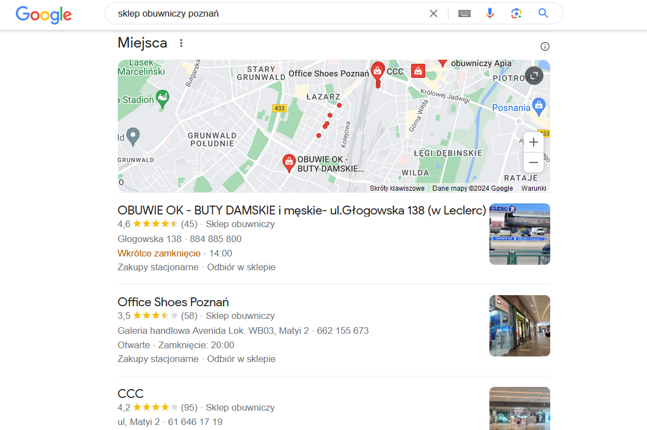The width and height of the screenshot is (647, 430).
Task: Open the Office Shoes Poznań photo
Action: pos(519,326)
